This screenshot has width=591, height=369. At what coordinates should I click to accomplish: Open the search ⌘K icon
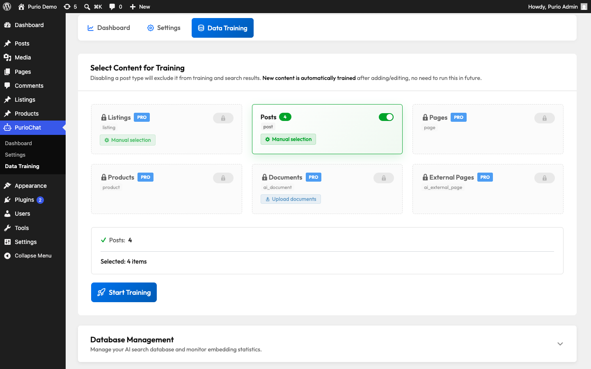(x=87, y=7)
